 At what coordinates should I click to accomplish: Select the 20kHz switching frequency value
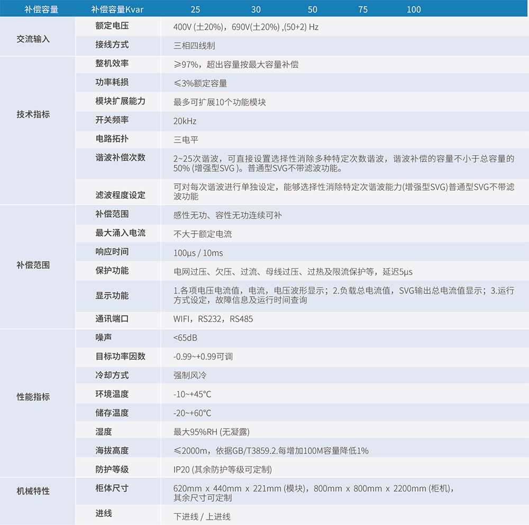click(x=185, y=121)
